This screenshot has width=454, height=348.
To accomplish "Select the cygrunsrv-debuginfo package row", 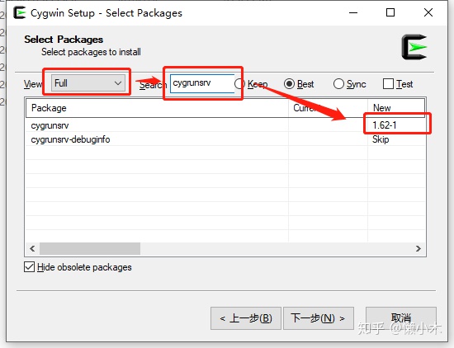I will [225, 139].
